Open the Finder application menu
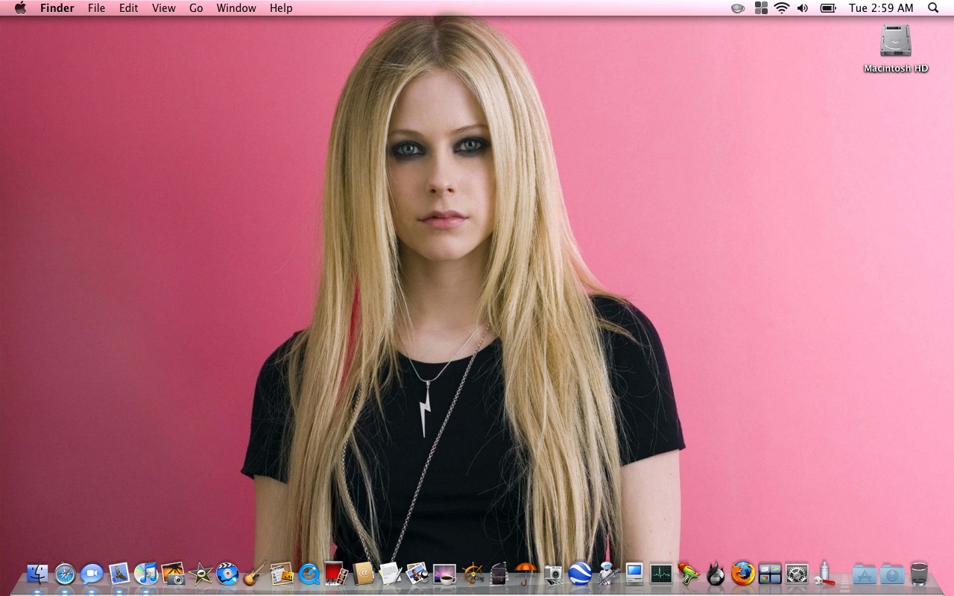 coord(57,8)
